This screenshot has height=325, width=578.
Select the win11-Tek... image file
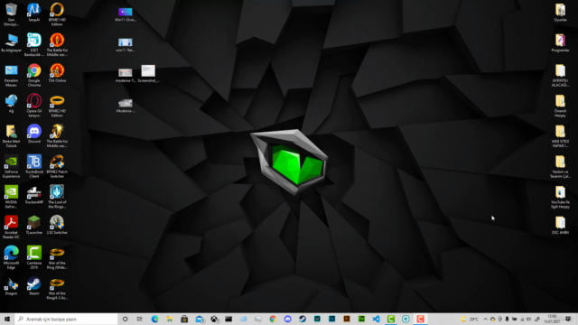tap(126, 44)
